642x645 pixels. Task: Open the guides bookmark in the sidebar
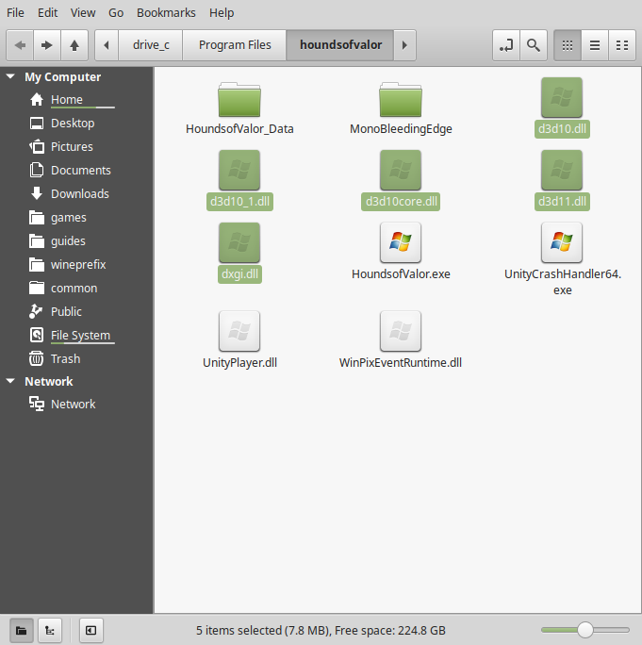point(76,241)
